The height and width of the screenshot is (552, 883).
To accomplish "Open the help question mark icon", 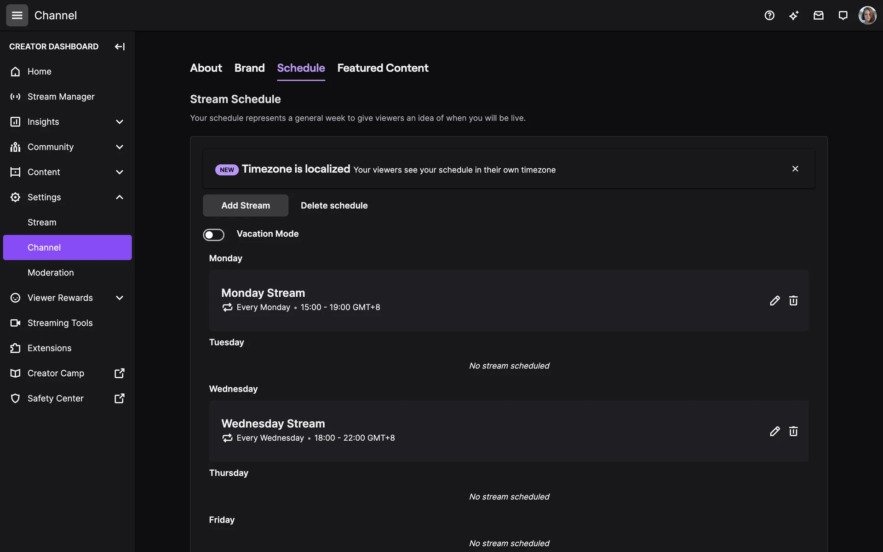I will [x=769, y=16].
